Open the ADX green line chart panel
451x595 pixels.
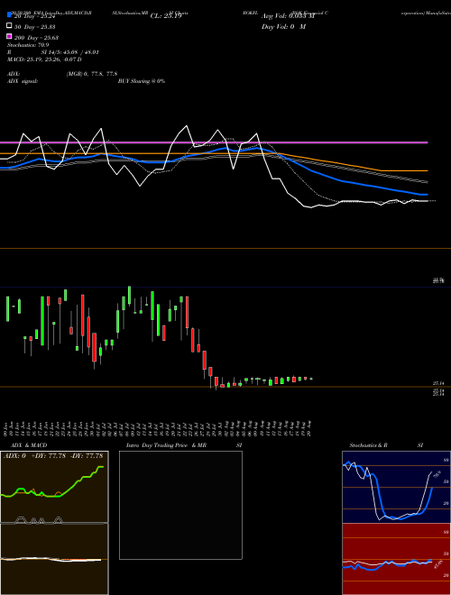click(x=54, y=487)
